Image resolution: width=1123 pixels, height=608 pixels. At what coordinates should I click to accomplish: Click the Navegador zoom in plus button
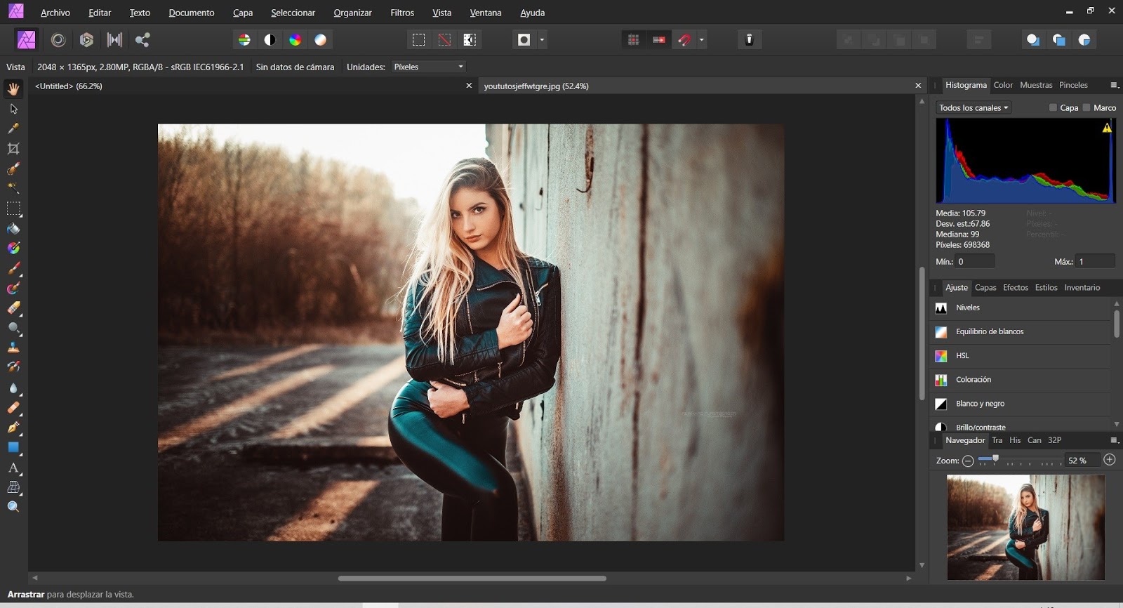click(1110, 460)
